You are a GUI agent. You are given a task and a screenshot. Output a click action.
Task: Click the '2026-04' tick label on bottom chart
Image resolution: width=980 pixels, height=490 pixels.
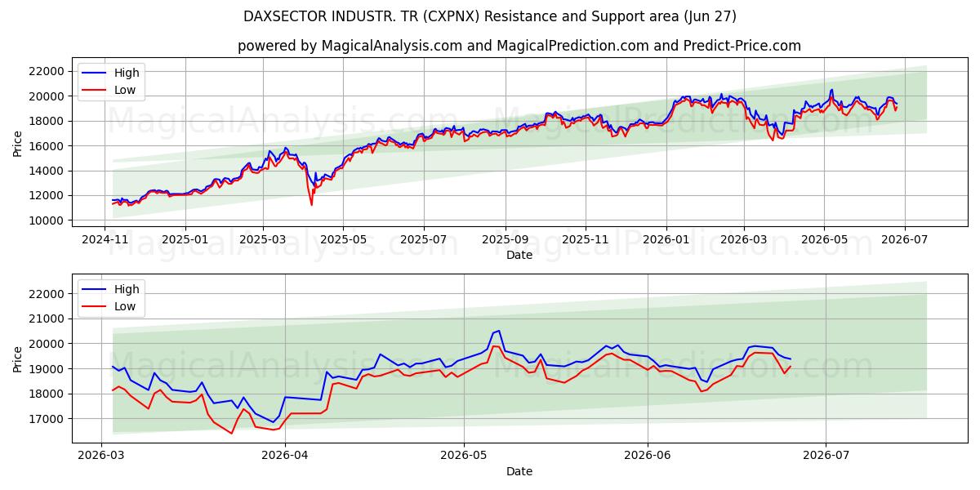coord(285,456)
